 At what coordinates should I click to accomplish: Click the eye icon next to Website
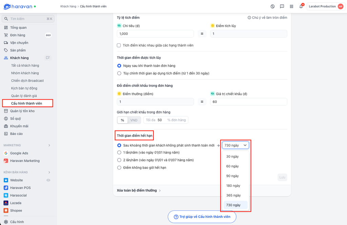[x=48, y=180]
